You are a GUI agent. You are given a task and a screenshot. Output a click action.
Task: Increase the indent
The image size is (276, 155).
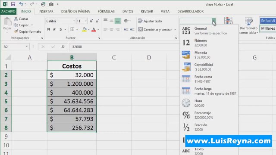coord(132,29)
